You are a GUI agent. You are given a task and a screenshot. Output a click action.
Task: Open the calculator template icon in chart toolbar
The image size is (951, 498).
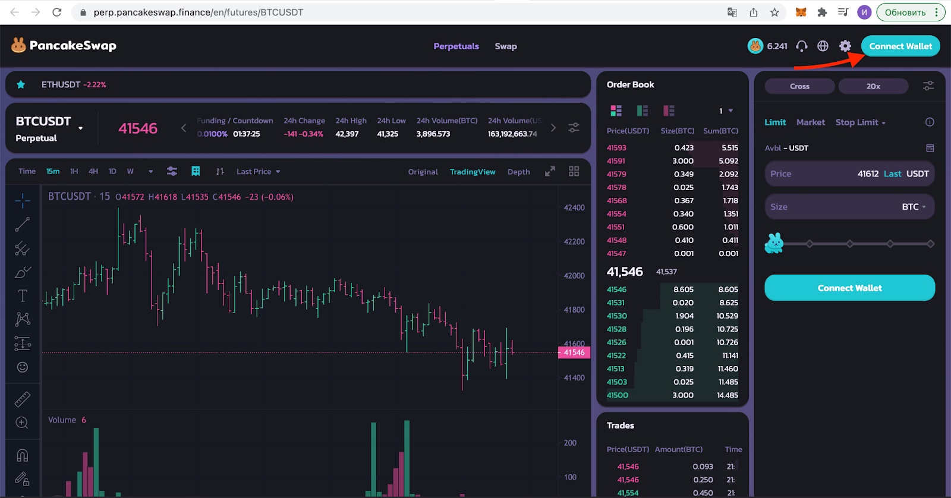(x=196, y=171)
